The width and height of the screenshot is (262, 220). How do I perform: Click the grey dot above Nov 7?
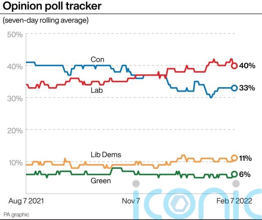pyautogui.click(x=136, y=184)
